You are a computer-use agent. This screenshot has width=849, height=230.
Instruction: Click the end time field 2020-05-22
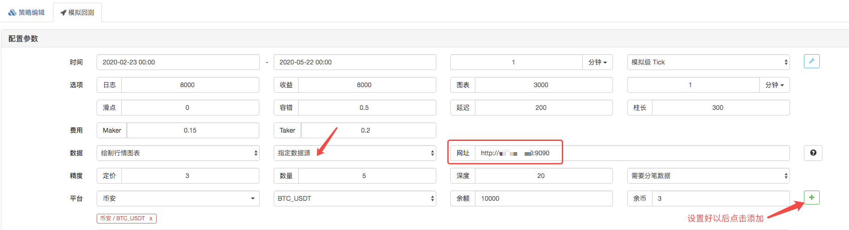(355, 62)
